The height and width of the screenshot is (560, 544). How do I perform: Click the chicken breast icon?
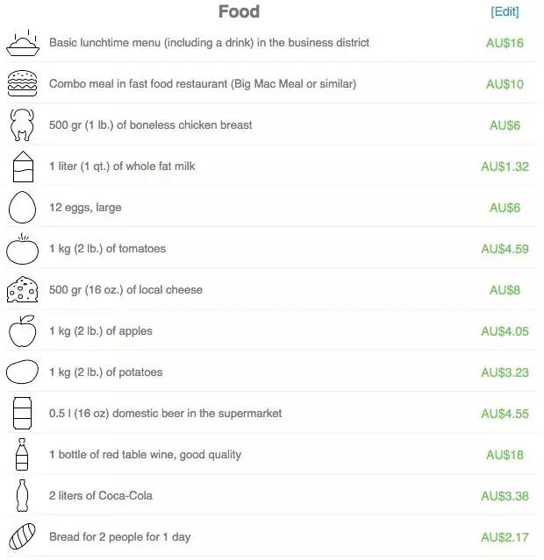coord(22,125)
